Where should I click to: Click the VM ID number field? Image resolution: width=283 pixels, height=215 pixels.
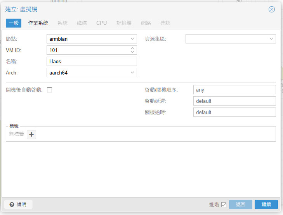pos(87,50)
